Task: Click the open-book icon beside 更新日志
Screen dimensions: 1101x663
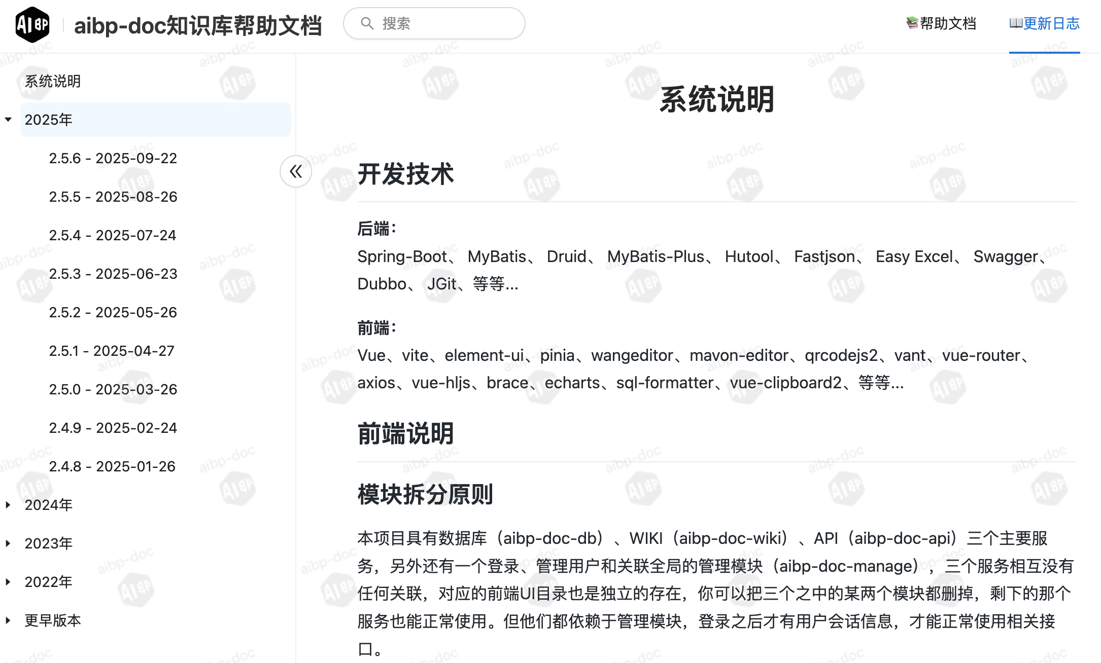Action: pos(1015,23)
